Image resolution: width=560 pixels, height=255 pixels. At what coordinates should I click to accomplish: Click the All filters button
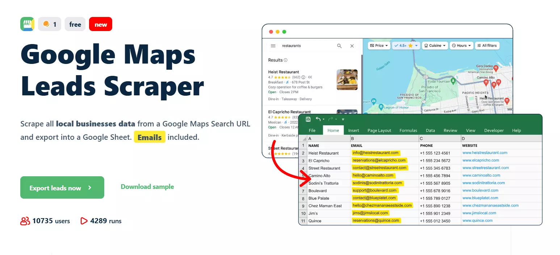click(x=487, y=46)
